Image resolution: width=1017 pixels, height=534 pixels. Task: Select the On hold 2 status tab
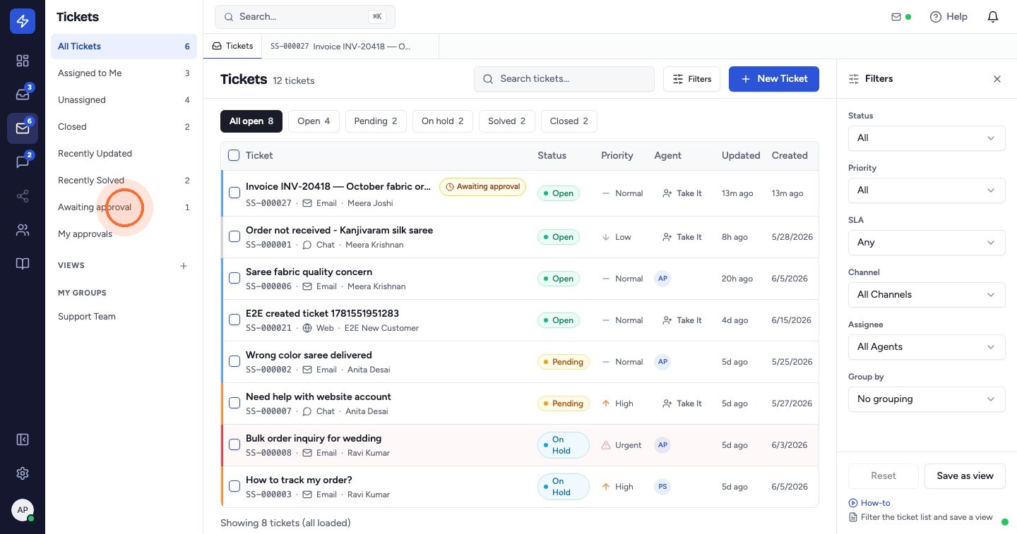pos(443,121)
